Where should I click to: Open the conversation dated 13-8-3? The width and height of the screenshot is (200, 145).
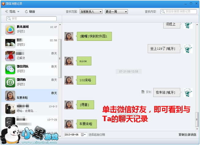(30, 109)
